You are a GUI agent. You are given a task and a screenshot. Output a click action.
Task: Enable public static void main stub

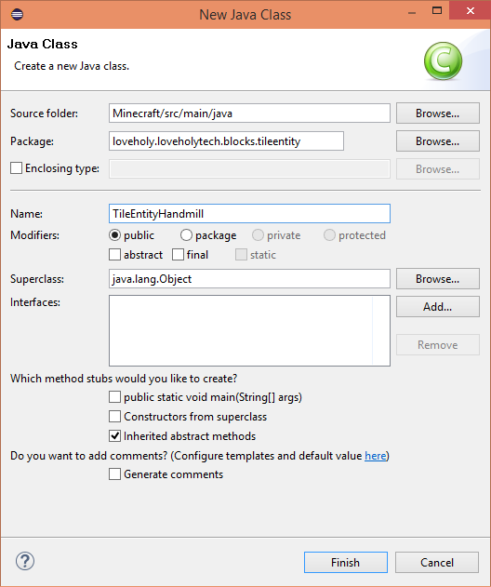click(x=115, y=397)
